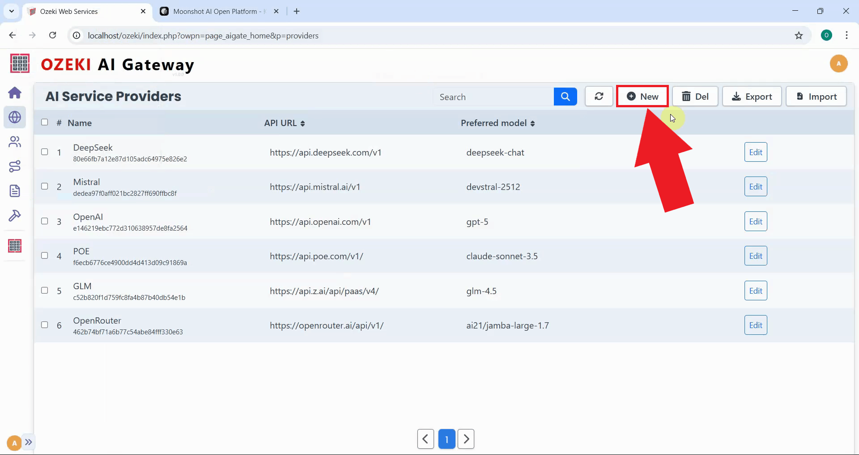Screen dimensions: 859x455
Task: Click the globe providers sidebar icon
Action: point(15,117)
